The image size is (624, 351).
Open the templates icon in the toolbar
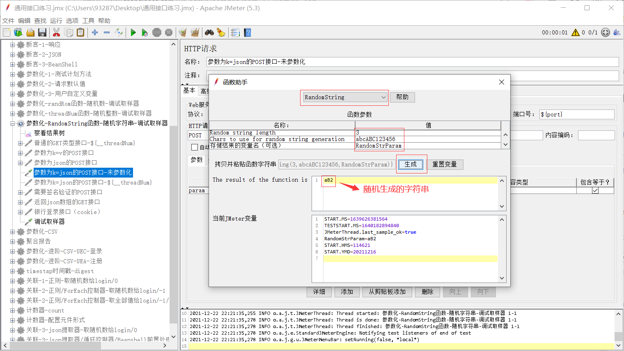[18, 32]
